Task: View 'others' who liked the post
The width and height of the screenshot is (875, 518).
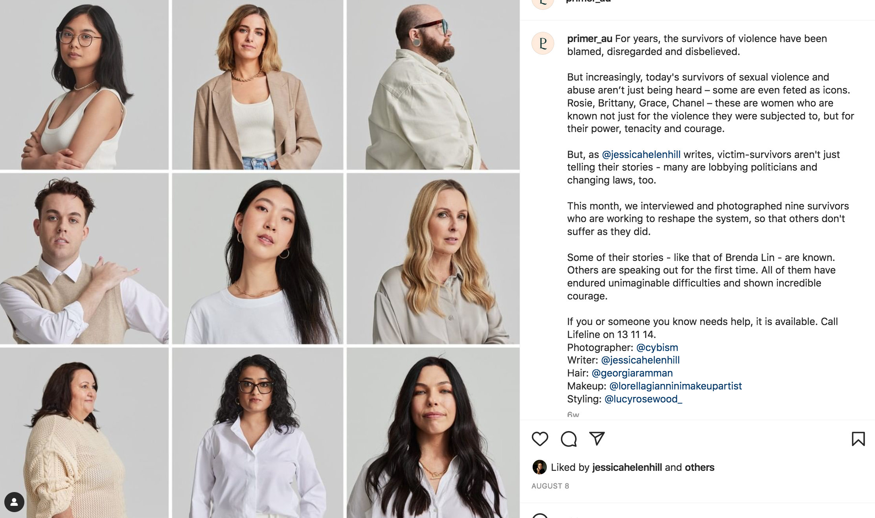Action: (699, 467)
